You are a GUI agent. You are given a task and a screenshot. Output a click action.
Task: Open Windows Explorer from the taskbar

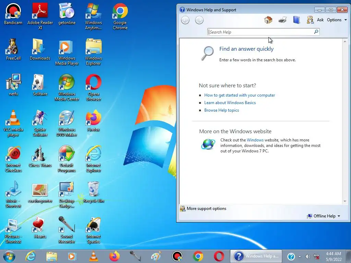51,256
